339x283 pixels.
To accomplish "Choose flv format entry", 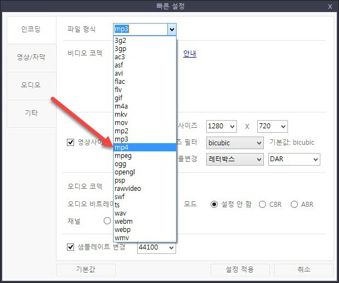I will pos(145,90).
